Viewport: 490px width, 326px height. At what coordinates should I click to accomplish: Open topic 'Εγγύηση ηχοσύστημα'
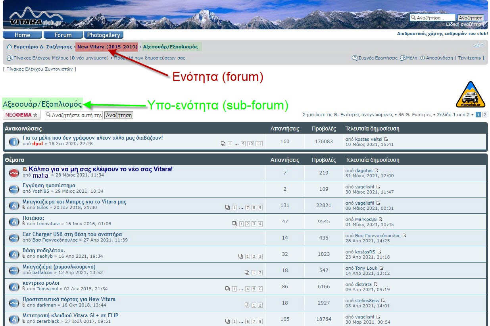coord(49,186)
